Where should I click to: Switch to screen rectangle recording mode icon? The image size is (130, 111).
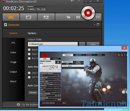[x=28, y=17]
